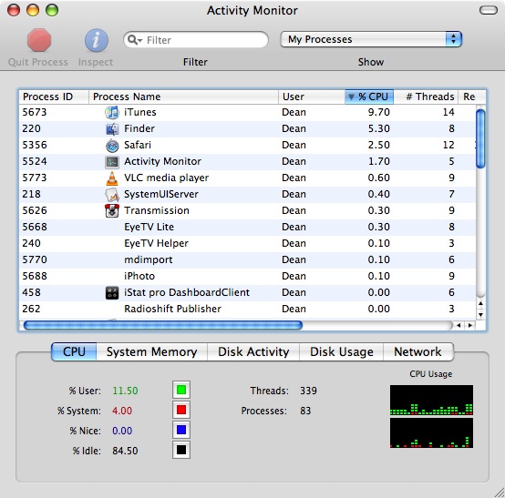The image size is (505, 498).
Task: Switch to the Disk Activity tab
Action: tap(253, 351)
